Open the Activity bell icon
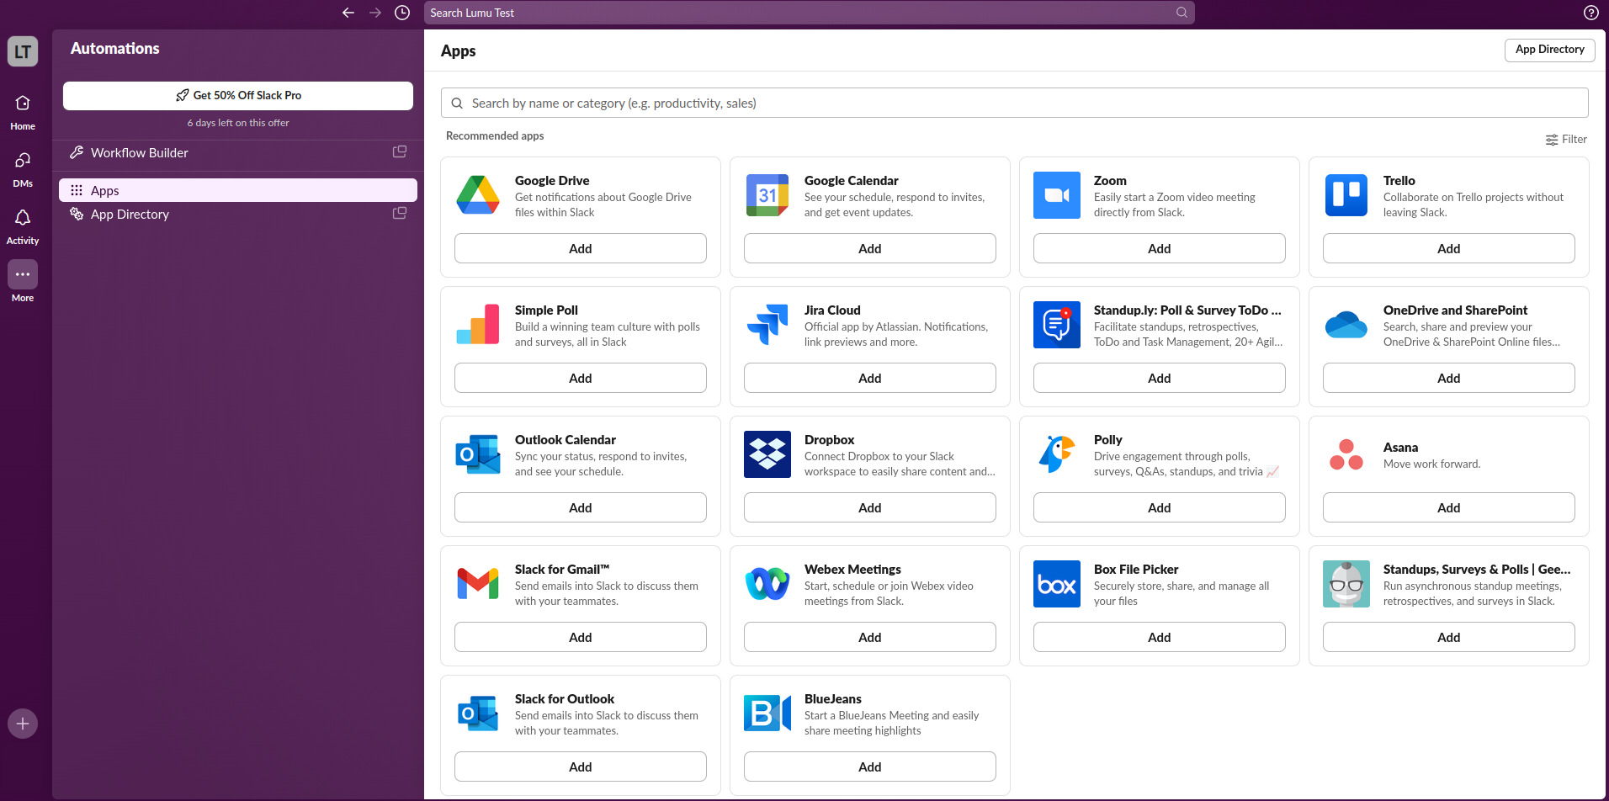Screen dimensions: 1609x801 point(23,219)
